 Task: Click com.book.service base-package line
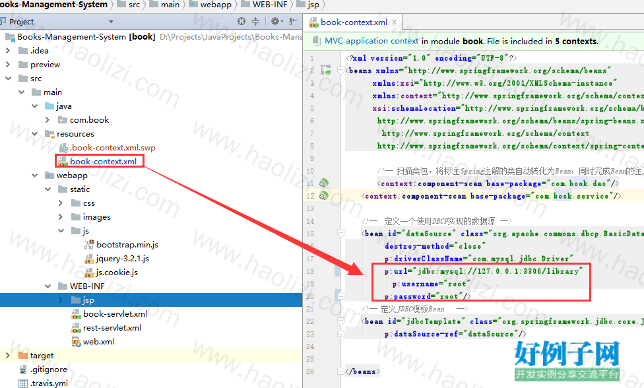point(491,196)
